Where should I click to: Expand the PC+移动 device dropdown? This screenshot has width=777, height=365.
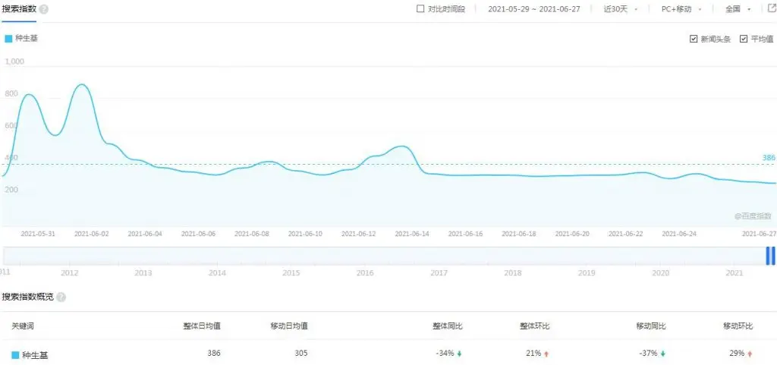pyautogui.click(x=681, y=9)
